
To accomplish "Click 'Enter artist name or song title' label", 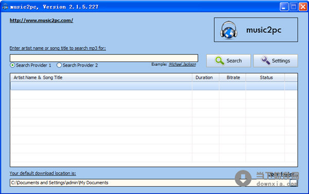I will click(58, 48).
